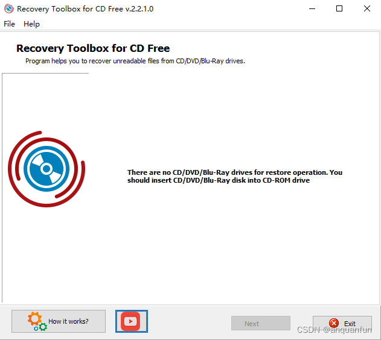Click the 'Recovery Toolbox for CD Free' heading
The height and width of the screenshot is (340, 381).
[93, 48]
